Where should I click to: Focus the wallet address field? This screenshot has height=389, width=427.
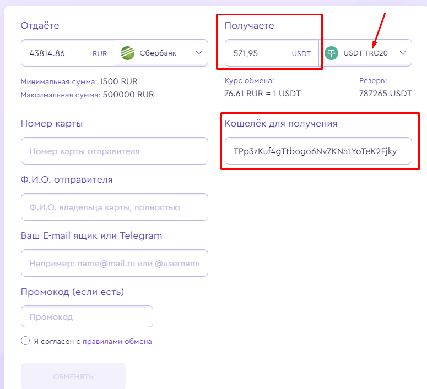pos(318,151)
